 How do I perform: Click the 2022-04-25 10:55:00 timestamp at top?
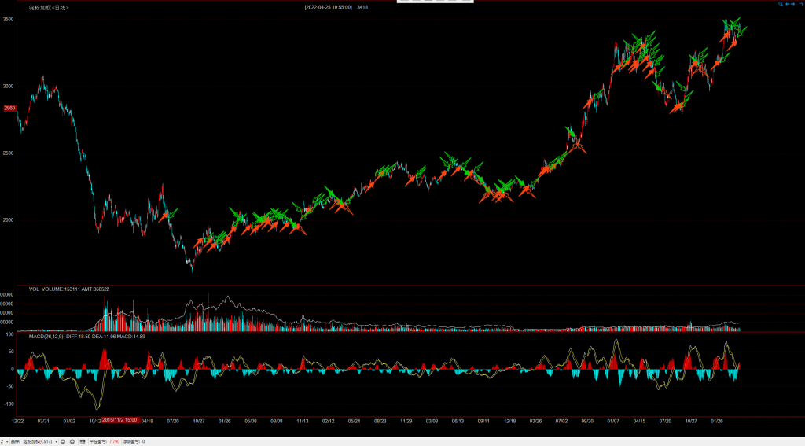[329, 7]
